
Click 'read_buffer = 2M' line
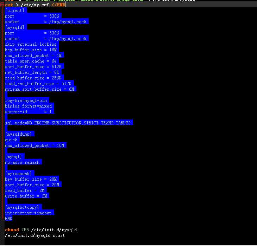25,190
